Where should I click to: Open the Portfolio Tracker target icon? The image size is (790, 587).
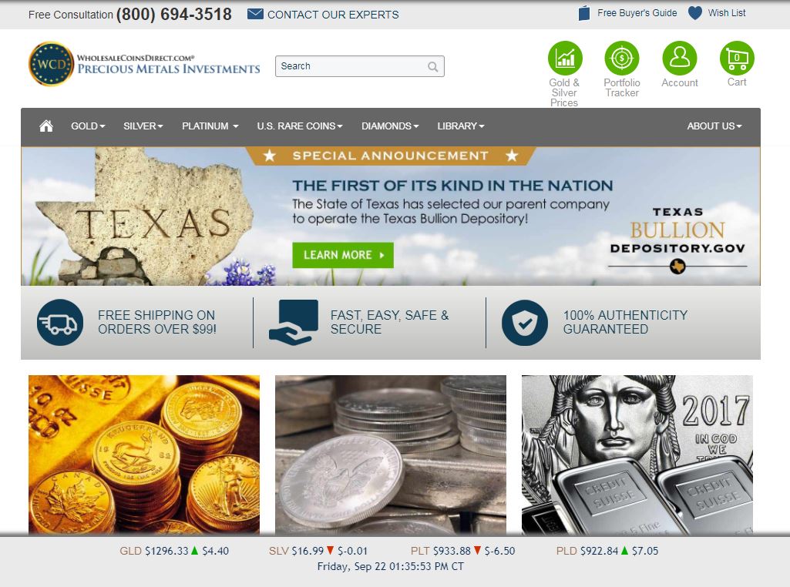pyautogui.click(x=622, y=58)
